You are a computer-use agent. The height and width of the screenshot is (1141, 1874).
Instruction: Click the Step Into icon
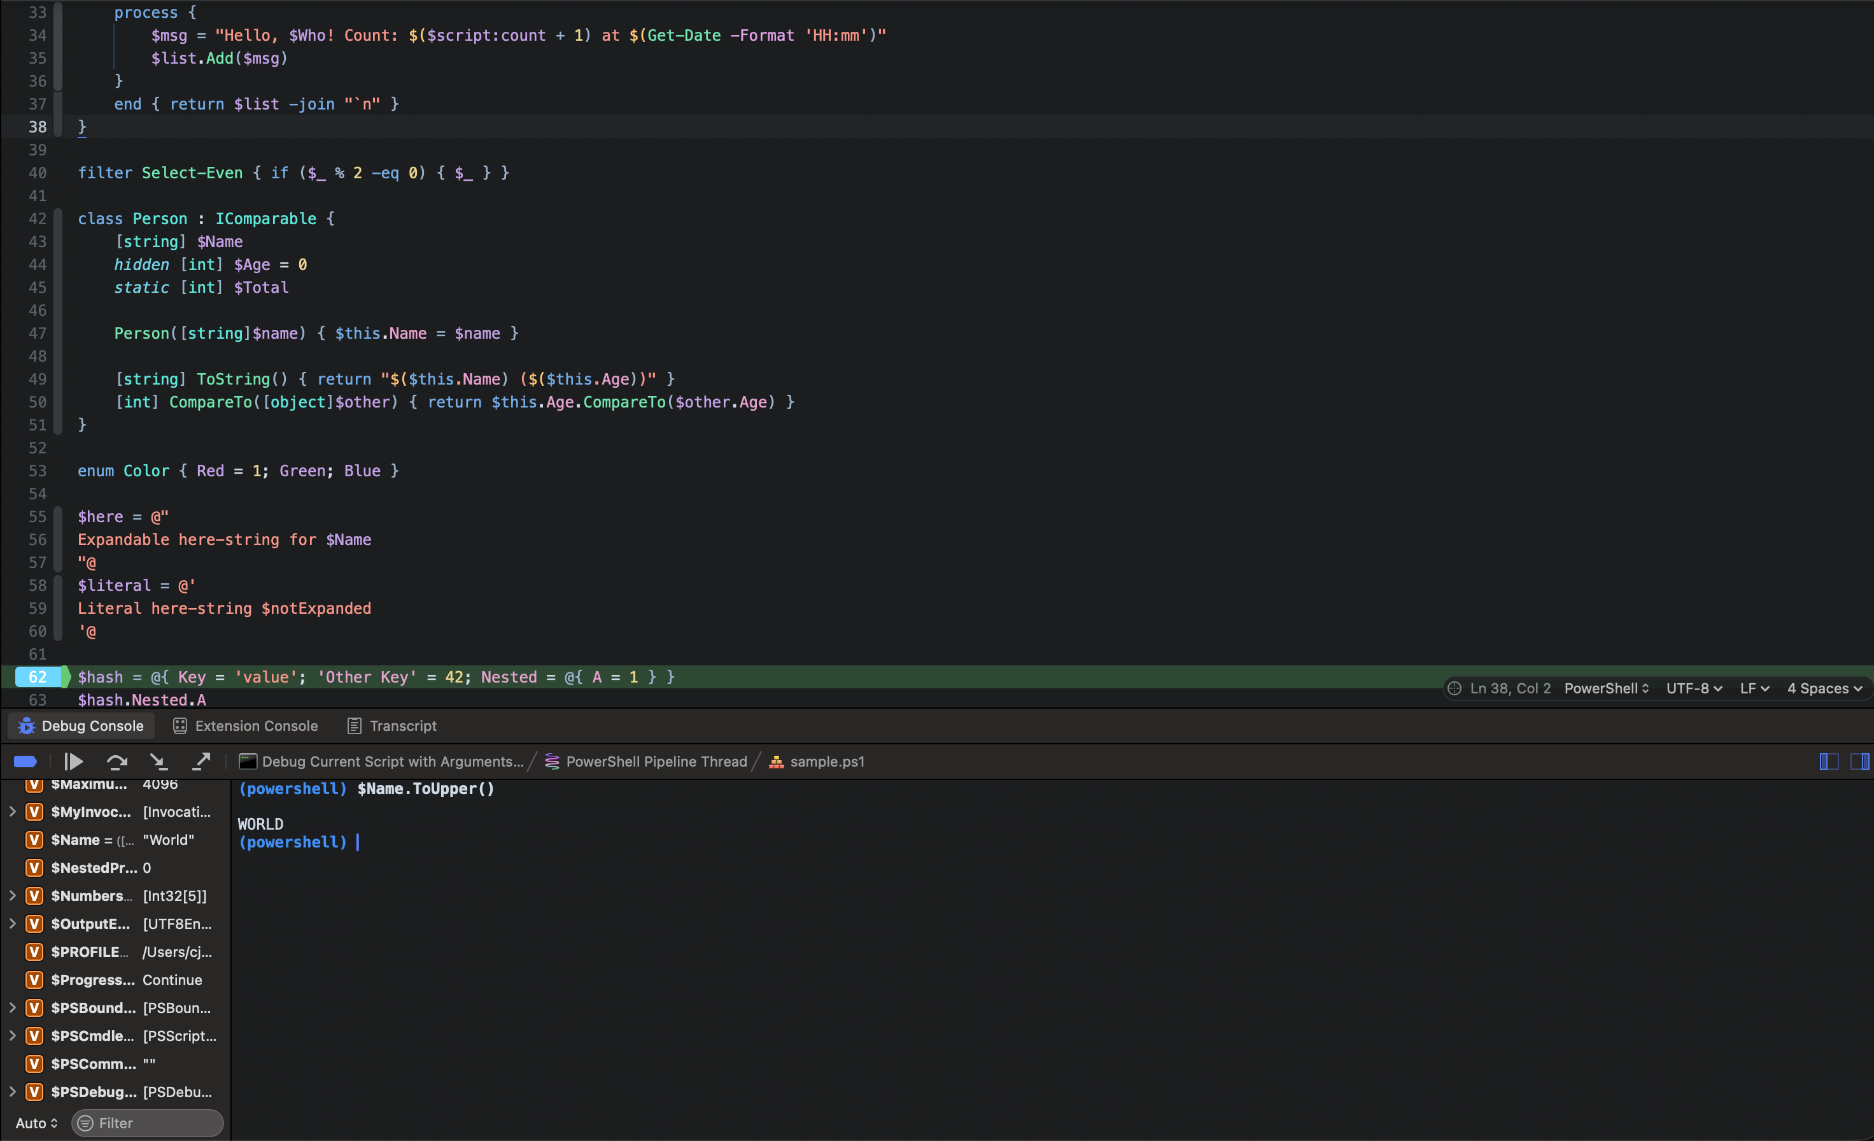pyautogui.click(x=159, y=762)
